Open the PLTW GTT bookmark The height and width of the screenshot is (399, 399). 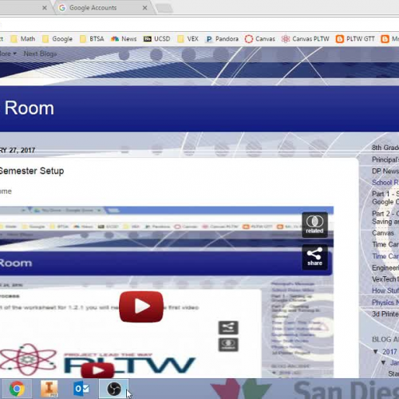(x=355, y=39)
